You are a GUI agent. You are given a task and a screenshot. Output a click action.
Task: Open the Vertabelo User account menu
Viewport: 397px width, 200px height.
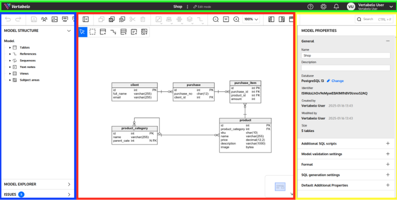[x=391, y=7]
